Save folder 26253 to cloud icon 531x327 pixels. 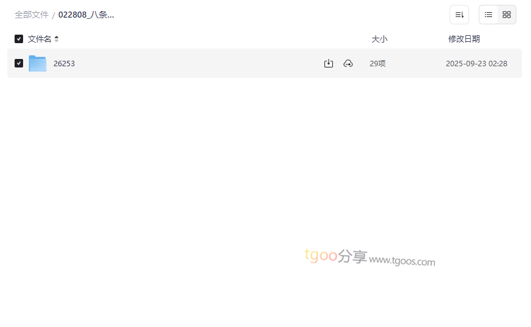348,63
